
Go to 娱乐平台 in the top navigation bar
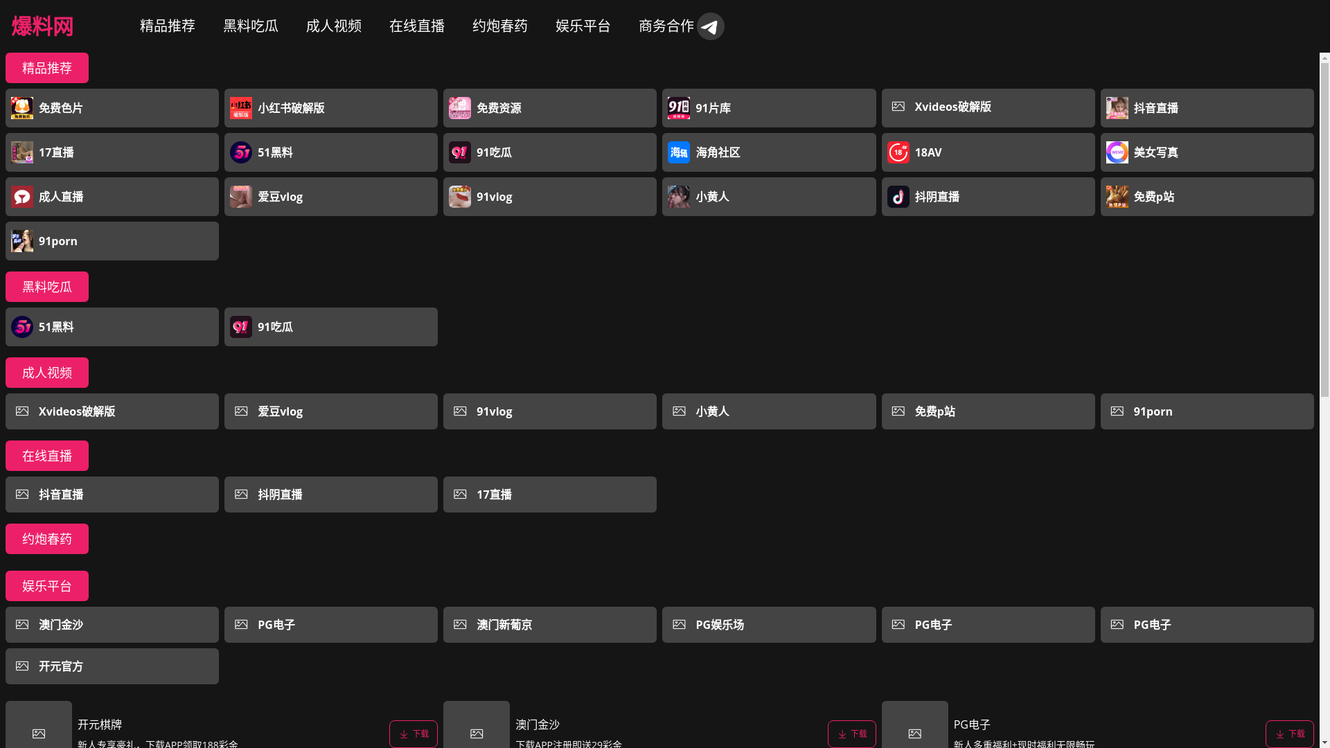pos(583,26)
